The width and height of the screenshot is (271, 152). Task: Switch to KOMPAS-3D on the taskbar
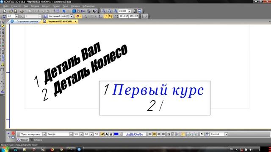click(79, 149)
